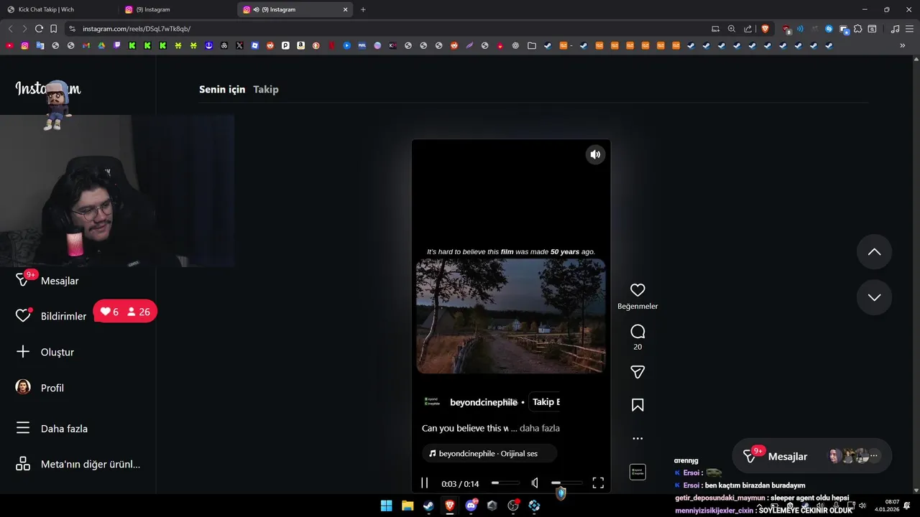Click the beyondcinephile avatar beside the username
Screen dimensions: 920x517
[431, 402]
